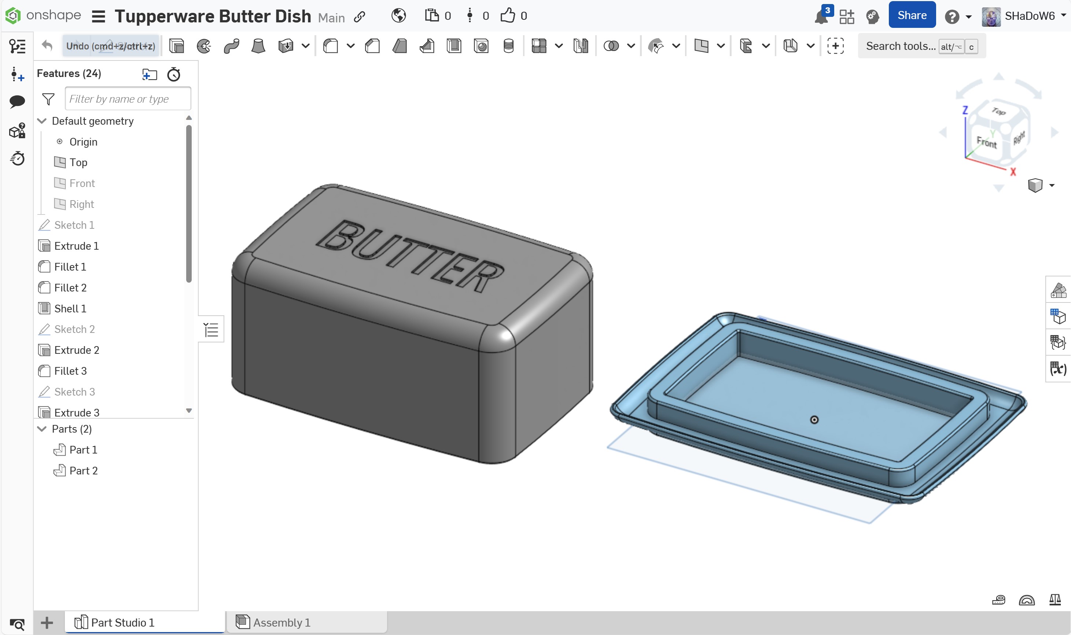This screenshot has width=1071, height=635.
Task: Click the Main branch label
Action: (x=331, y=18)
